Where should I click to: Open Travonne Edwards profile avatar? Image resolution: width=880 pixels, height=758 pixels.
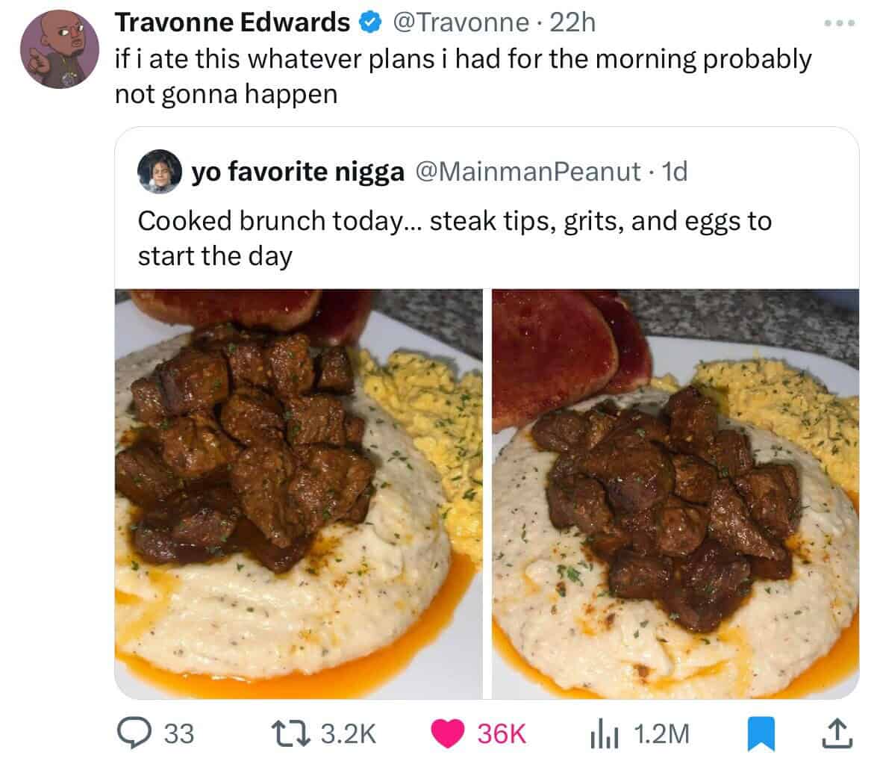point(60,49)
